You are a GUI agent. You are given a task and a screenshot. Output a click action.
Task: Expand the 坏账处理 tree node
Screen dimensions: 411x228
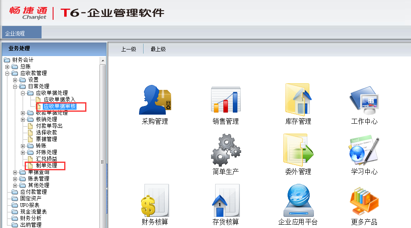[x=23, y=153]
